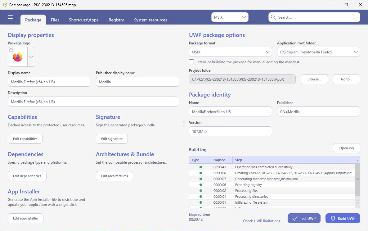
Task: Click the Display name field
Action: point(49,82)
